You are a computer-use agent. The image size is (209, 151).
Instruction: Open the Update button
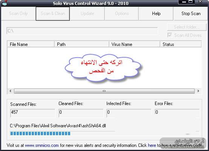coord(88,14)
